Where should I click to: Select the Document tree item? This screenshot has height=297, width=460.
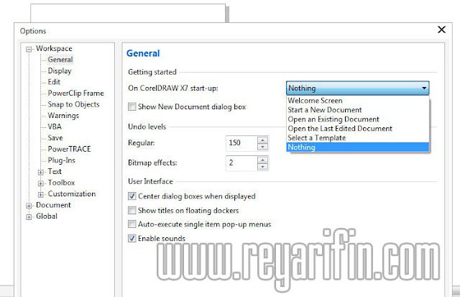[53, 205]
